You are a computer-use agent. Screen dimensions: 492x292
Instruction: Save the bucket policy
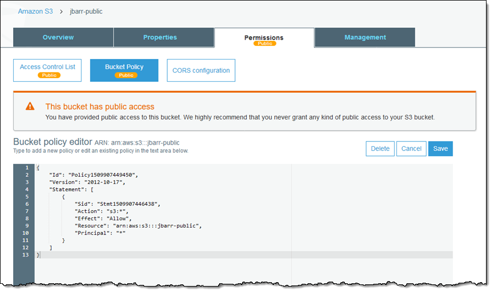(440, 148)
